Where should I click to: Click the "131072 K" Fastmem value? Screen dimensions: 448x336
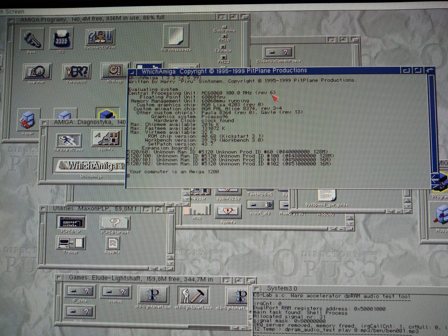pos(213,128)
